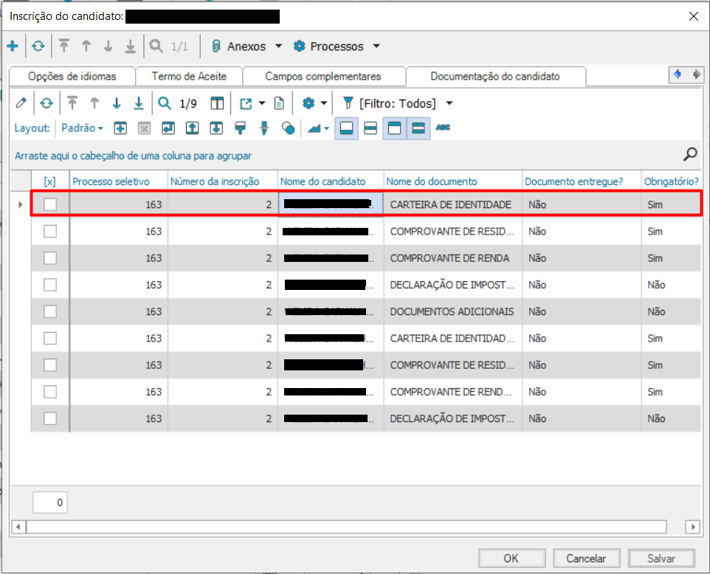Viewport: 710px width, 574px height.
Task: Click the pin icon in the layout bar
Action: click(264, 128)
